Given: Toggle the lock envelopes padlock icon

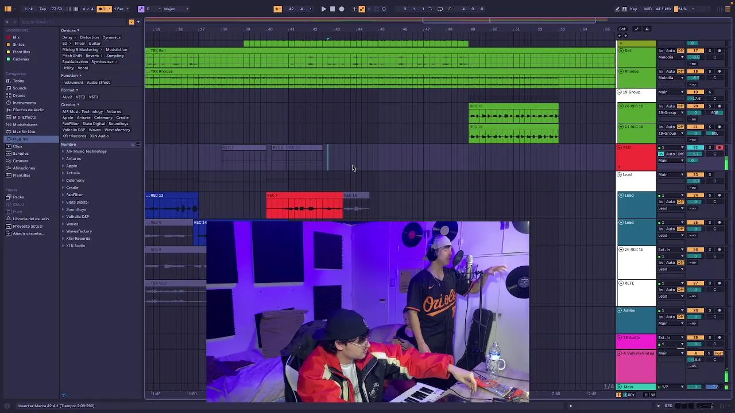Looking at the screenshot, I should [x=647, y=29].
